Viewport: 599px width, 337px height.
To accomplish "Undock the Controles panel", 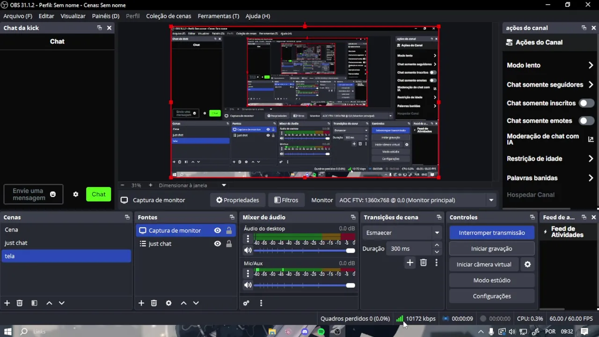I will coord(532,217).
